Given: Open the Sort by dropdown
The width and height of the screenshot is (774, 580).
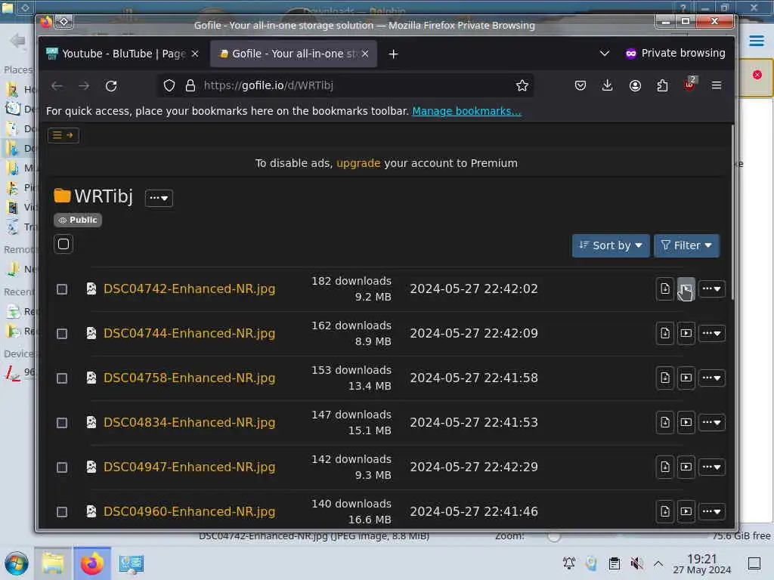Looking at the screenshot, I should click(x=611, y=245).
